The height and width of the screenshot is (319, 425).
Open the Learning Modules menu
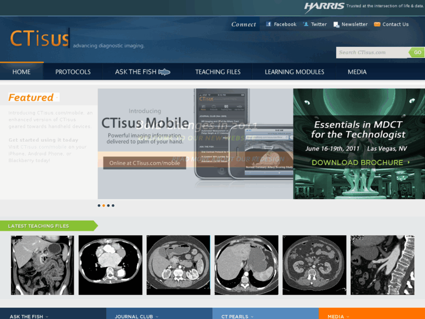click(295, 72)
